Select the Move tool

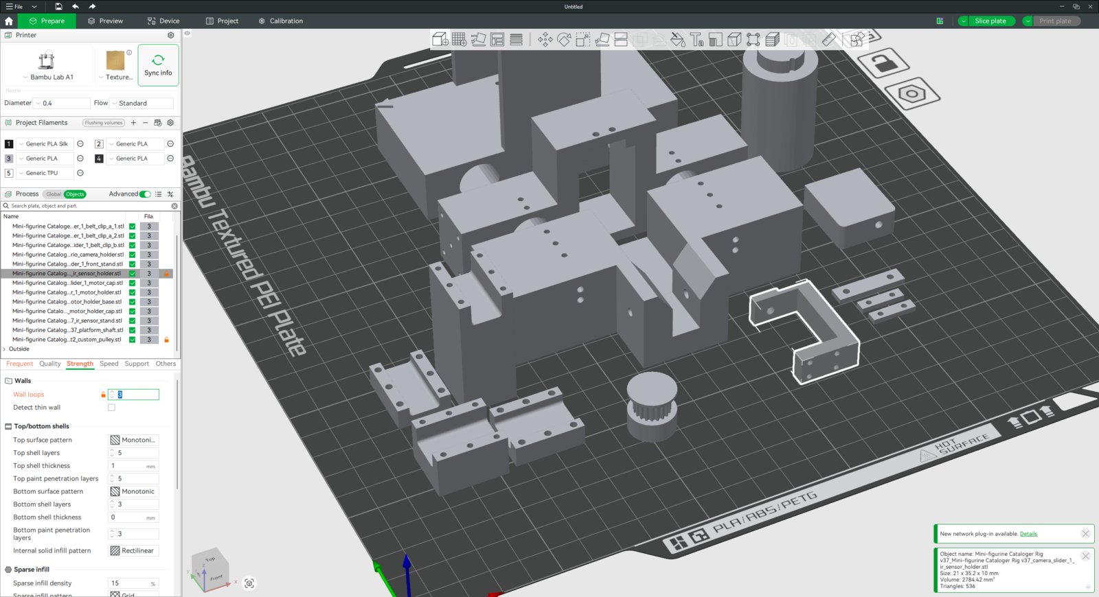click(545, 39)
